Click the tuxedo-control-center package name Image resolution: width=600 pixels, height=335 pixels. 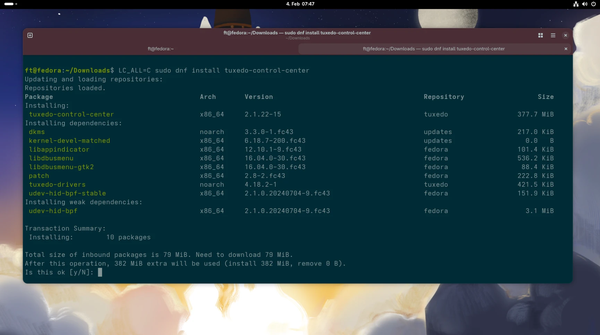pyautogui.click(x=71, y=114)
